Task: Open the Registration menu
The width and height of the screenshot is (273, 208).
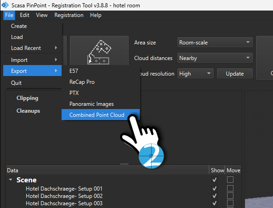Action: pos(69,15)
